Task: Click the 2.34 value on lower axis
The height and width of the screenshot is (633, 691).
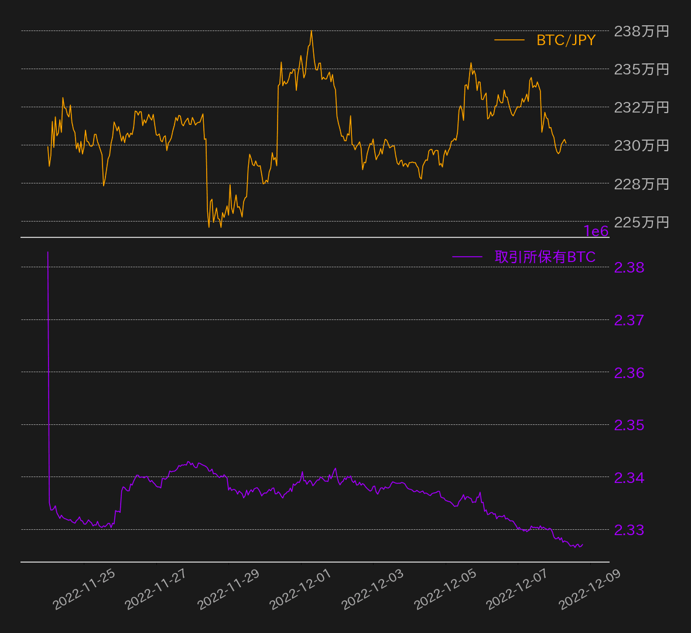Action: click(x=629, y=478)
